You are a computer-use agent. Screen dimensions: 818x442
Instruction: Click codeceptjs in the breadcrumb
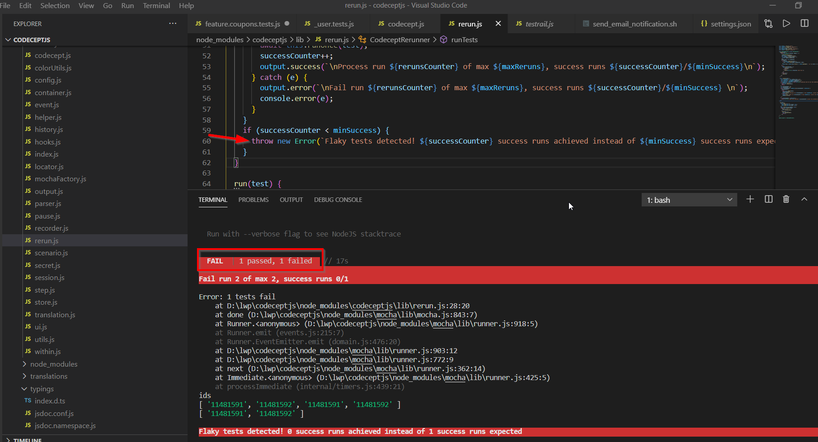point(270,39)
